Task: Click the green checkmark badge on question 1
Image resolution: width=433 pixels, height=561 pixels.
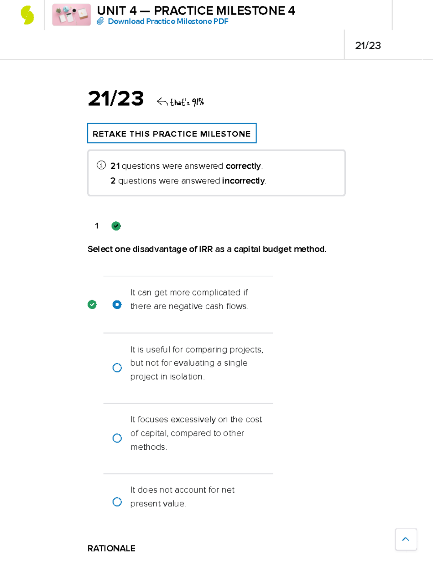Action: pos(116,225)
